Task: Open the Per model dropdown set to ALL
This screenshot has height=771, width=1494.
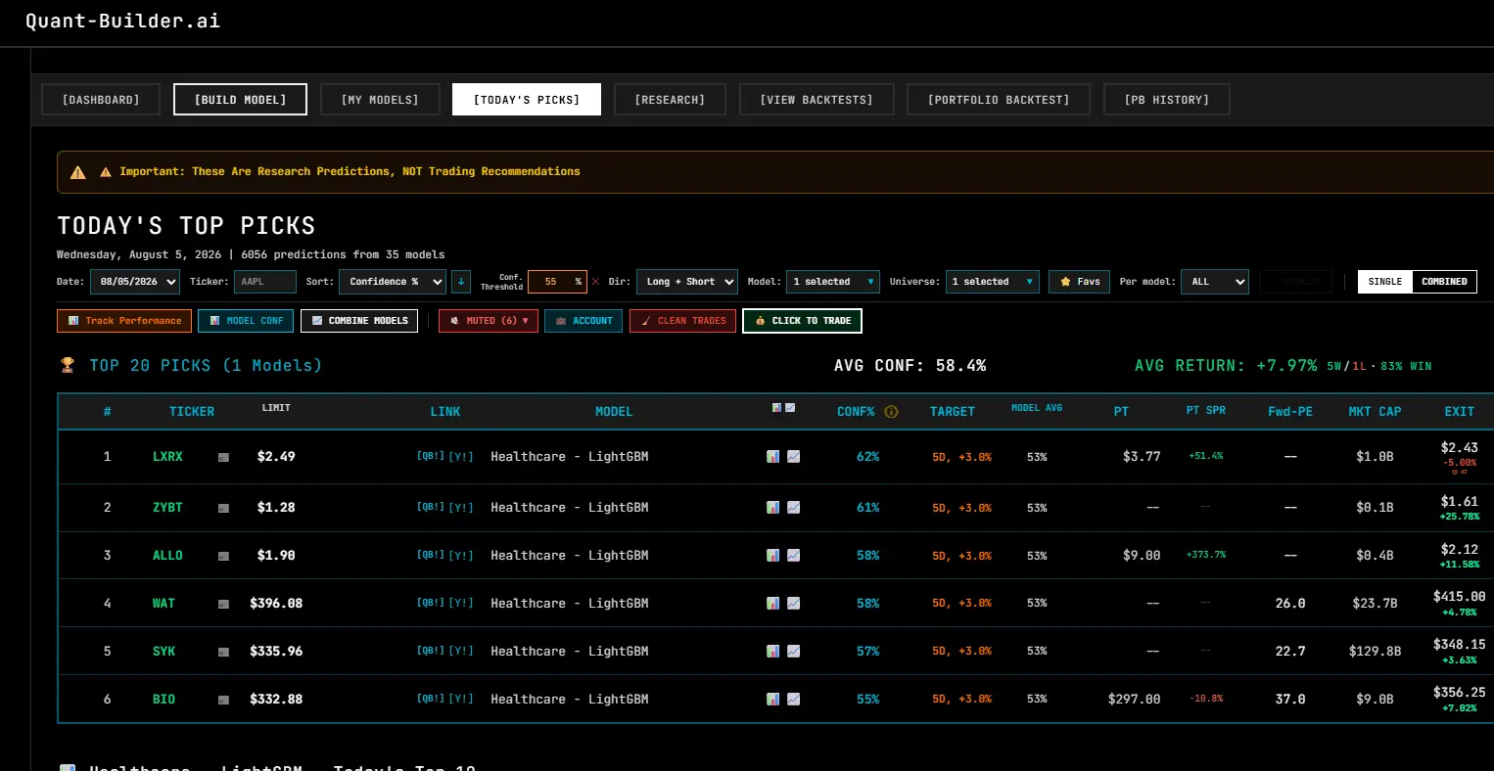Action: [x=1214, y=282]
